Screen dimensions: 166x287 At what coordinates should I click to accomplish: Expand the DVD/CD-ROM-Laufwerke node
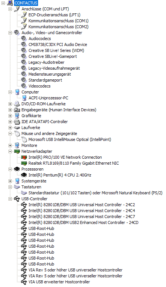pos(10,104)
